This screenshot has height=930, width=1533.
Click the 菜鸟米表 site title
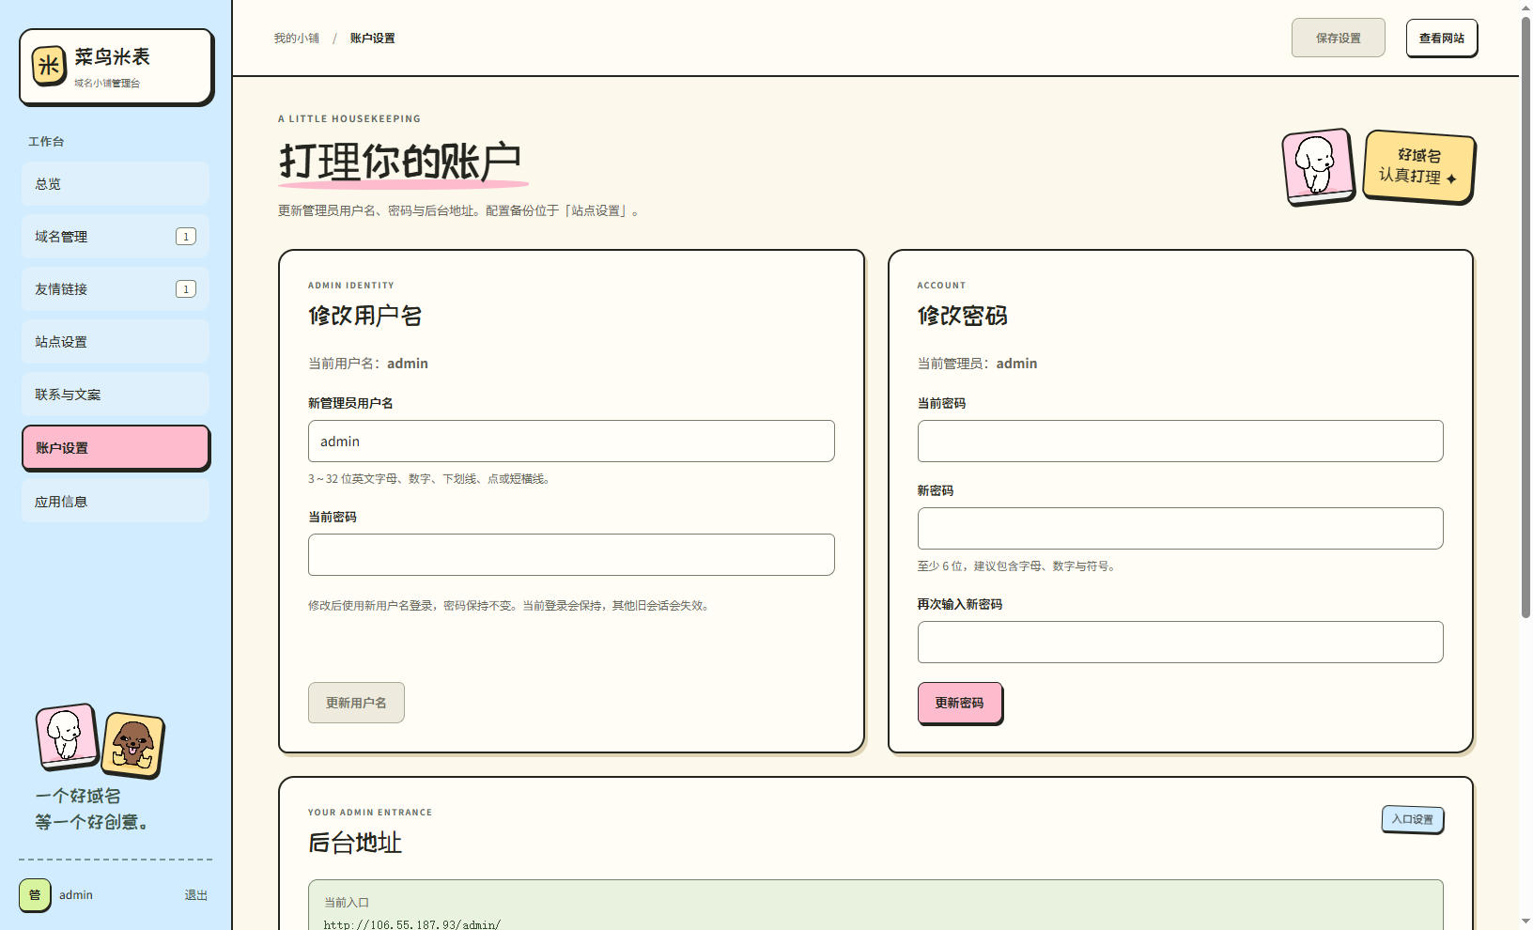(x=113, y=56)
